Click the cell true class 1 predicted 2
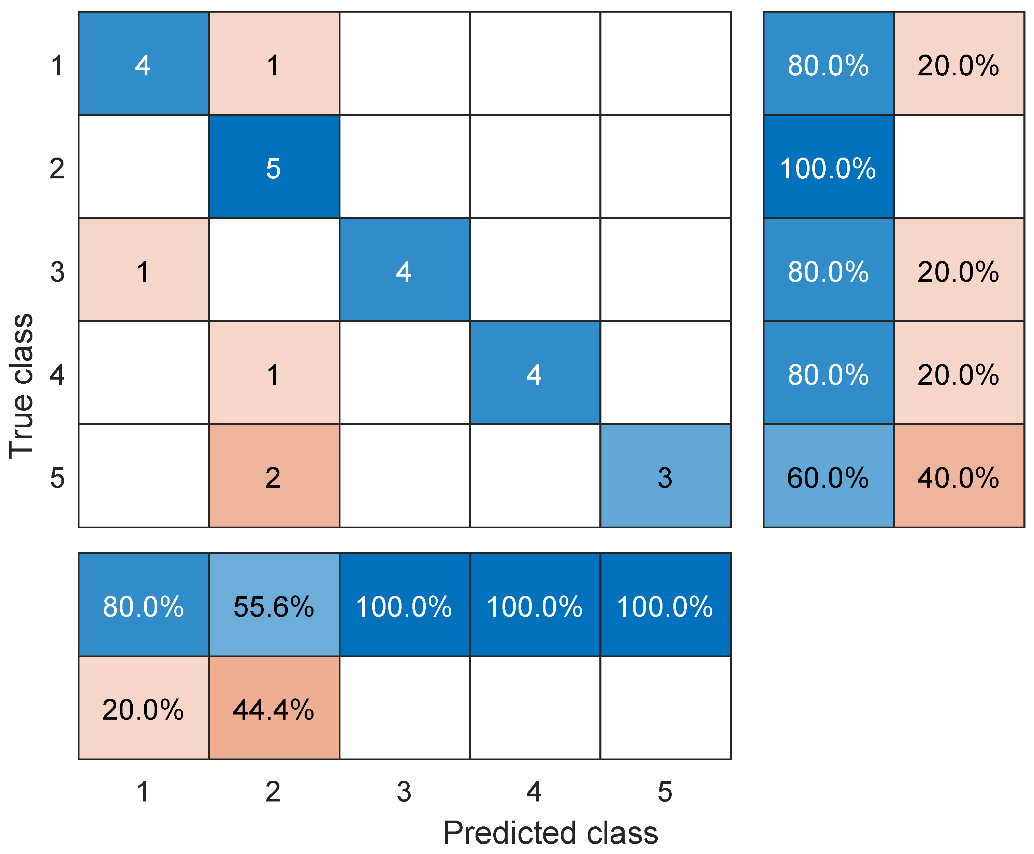Screen dimensions: 1034x854 (274, 63)
